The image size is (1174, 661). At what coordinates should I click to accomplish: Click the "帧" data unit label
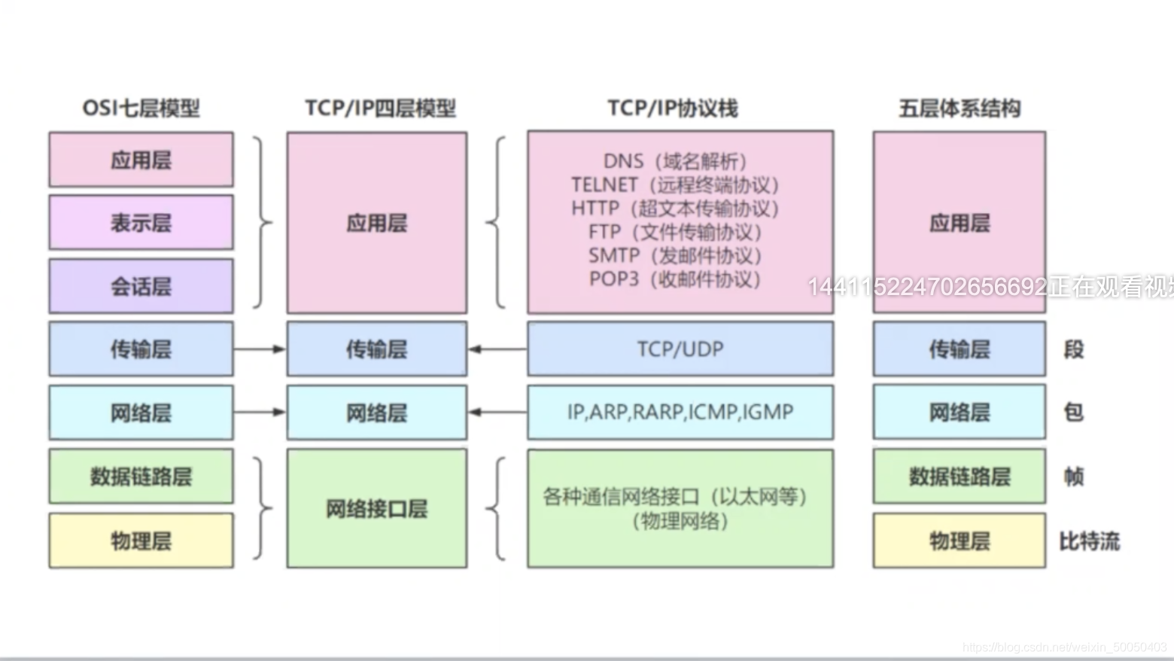tap(1074, 477)
